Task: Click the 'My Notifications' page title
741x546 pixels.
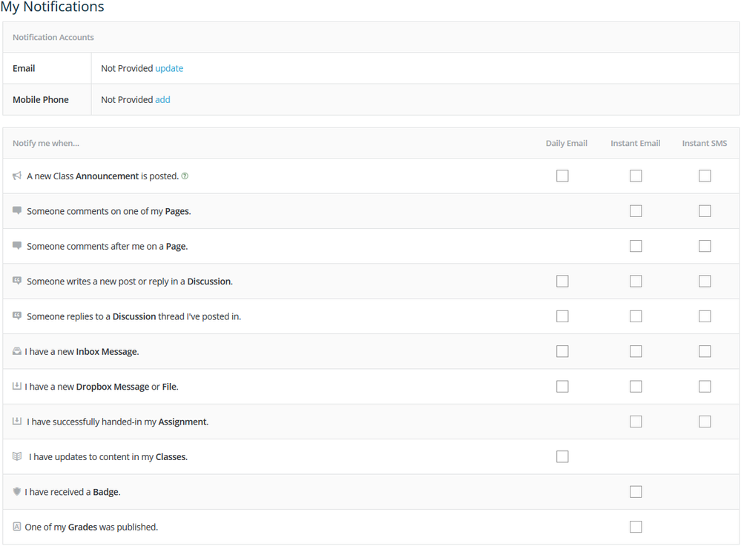Action: coord(52,7)
